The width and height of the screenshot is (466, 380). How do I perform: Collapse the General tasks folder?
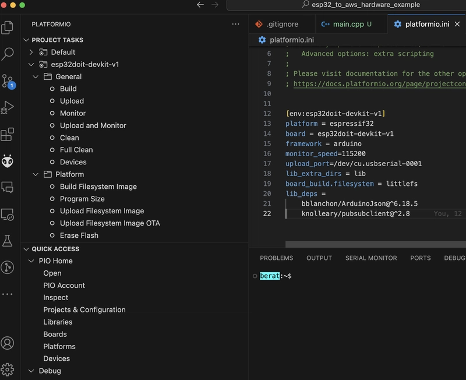[x=36, y=77]
